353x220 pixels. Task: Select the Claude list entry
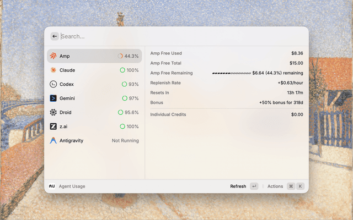click(x=94, y=70)
